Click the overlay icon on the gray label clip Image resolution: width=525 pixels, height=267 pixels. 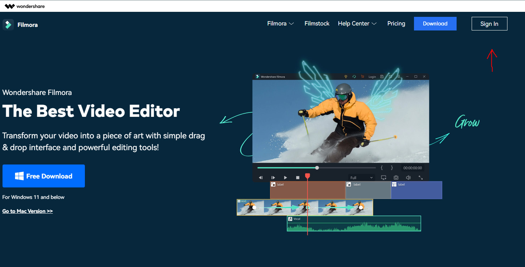(x=349, y=185)
